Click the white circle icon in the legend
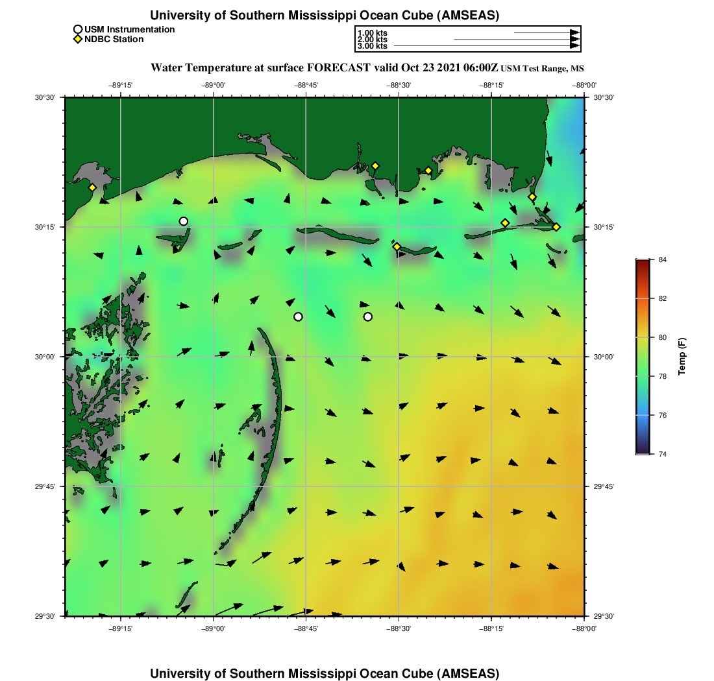Viewport: 714px width, 681px height. [78, 29]
